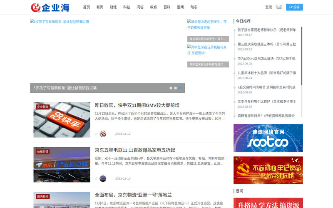Screen dimensions: 333x208
Task: Click the 今日推荐 list scrollbar
Action: (x=301, y=56)
